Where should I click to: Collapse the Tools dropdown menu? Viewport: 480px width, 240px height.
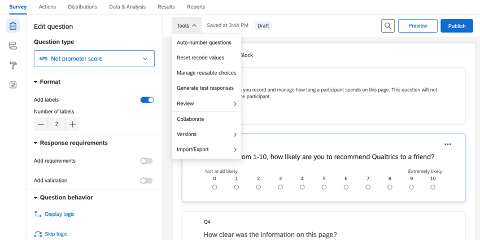click(186, 26)
